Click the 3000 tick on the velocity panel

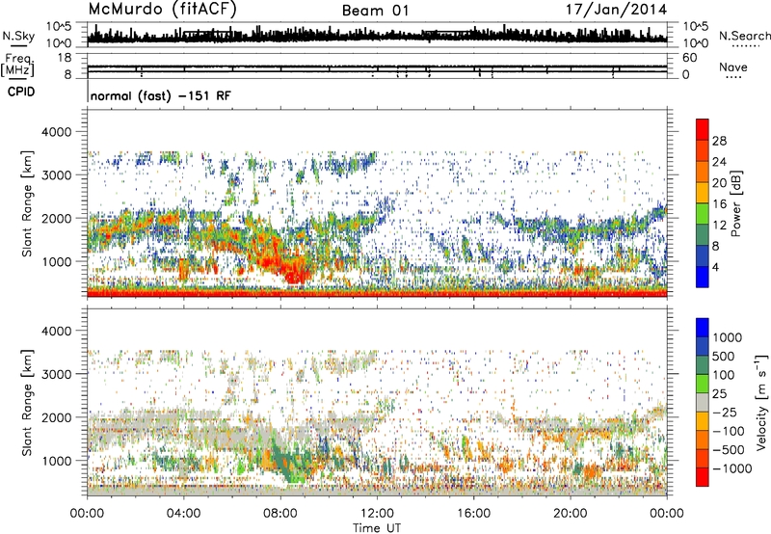click(x=57, y=374)
